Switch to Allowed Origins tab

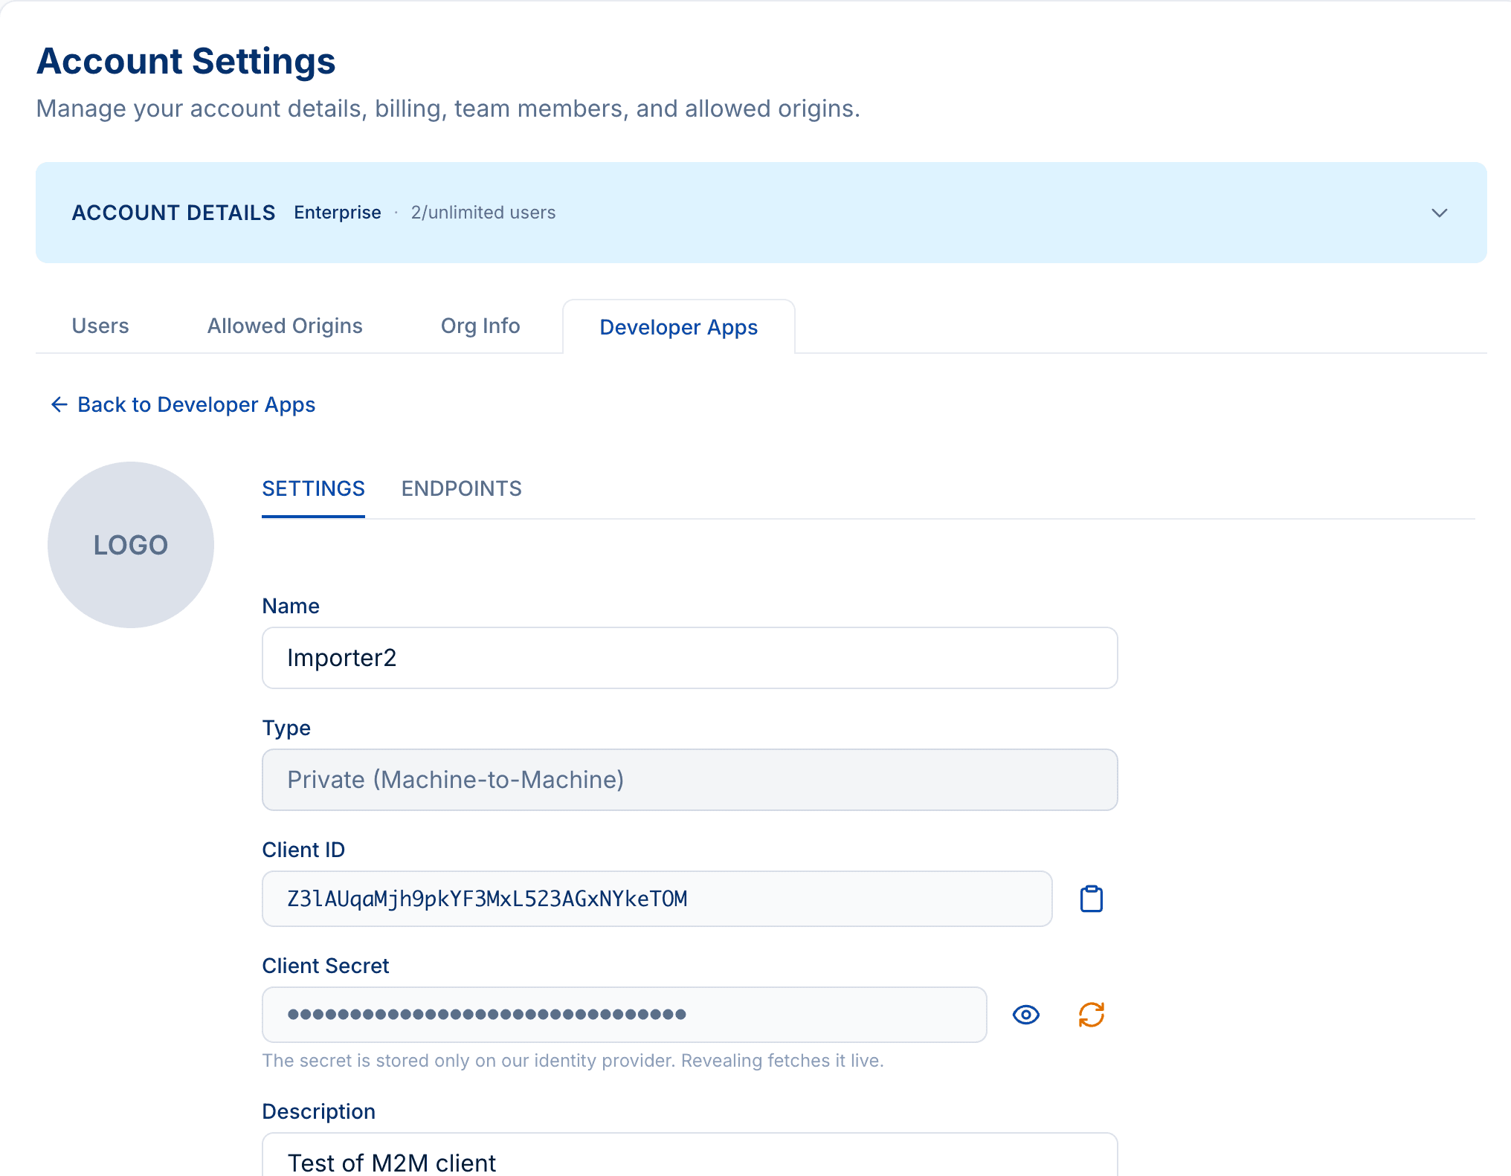coord(285,326)
